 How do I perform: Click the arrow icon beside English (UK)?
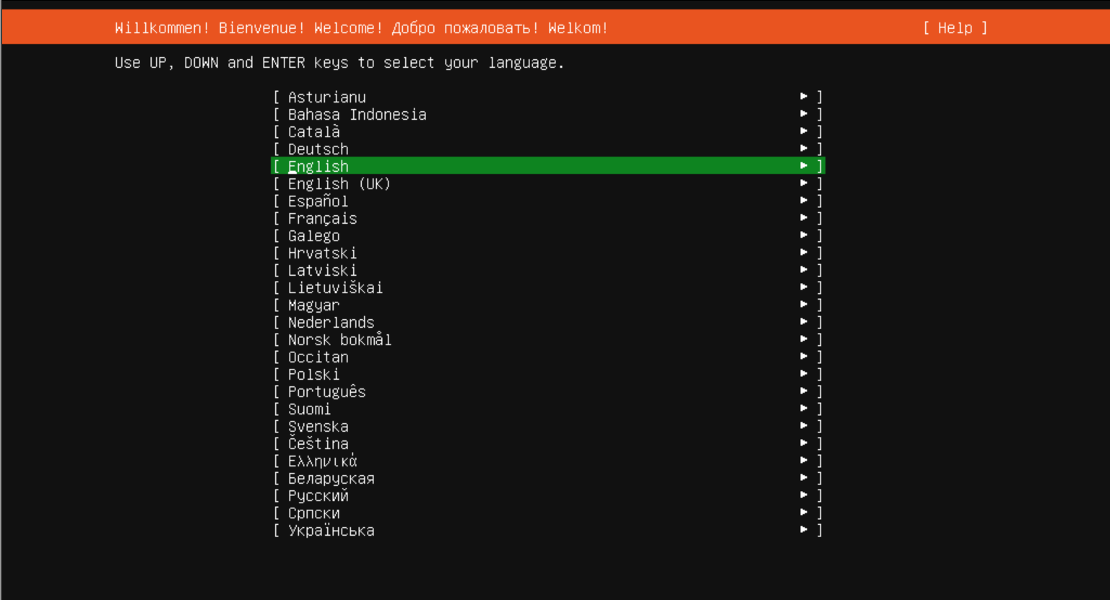pyautogui.click(x=804, y=183)
